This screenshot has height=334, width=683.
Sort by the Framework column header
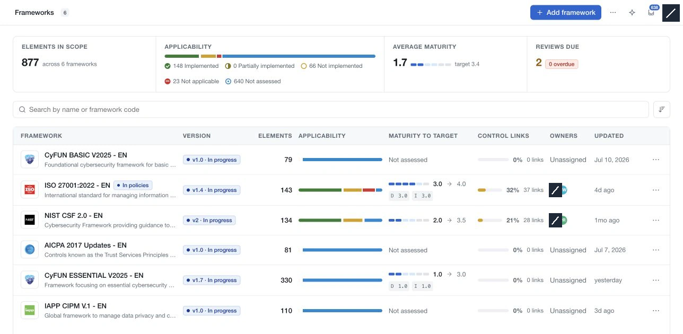coord(41,136)
